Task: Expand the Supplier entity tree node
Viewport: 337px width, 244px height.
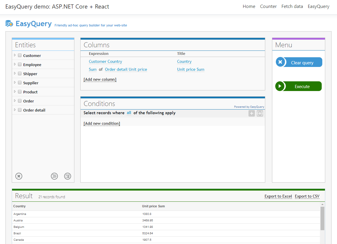Action: 15,83
